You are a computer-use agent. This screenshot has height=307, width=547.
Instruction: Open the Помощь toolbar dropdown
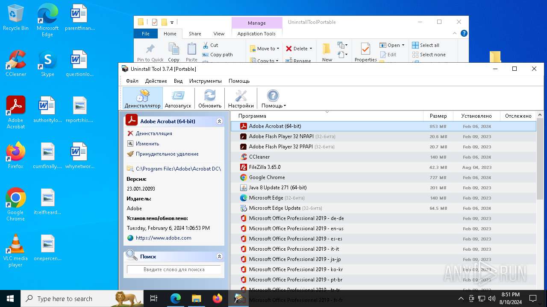click(273, 98)
